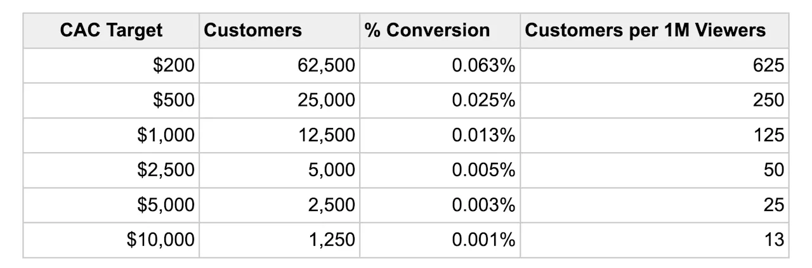Click the $1,000 CAC Target cell
This screenshot has width=812, height=268.
(x=111, y=135)
